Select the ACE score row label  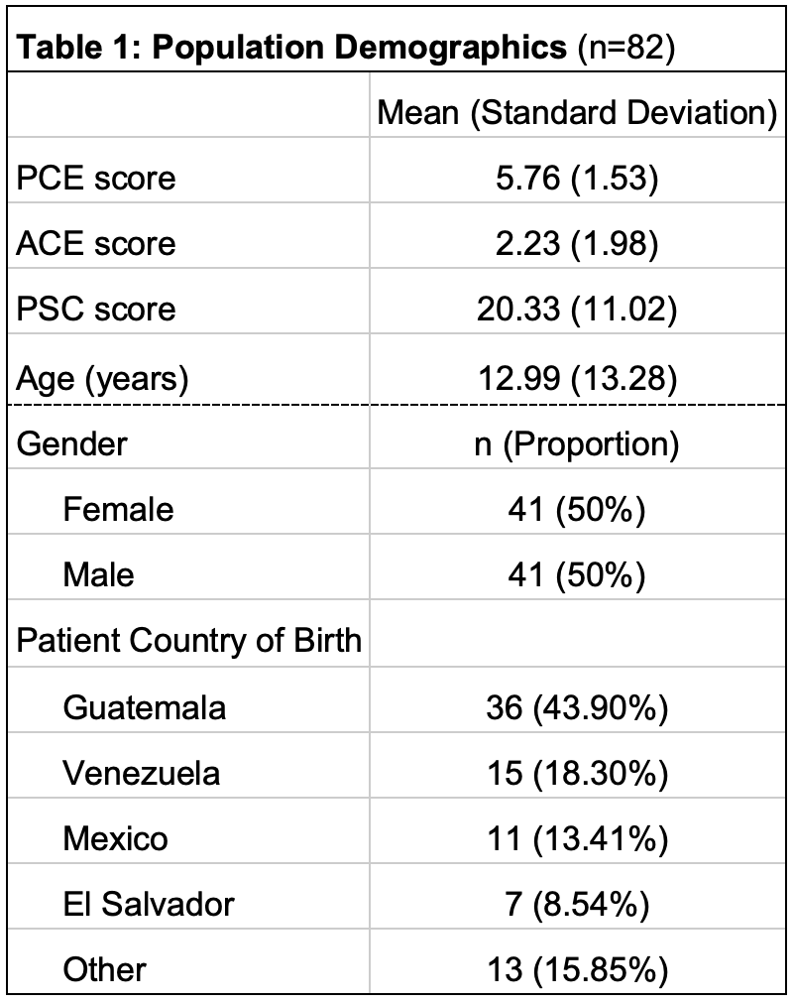[96, 243]
